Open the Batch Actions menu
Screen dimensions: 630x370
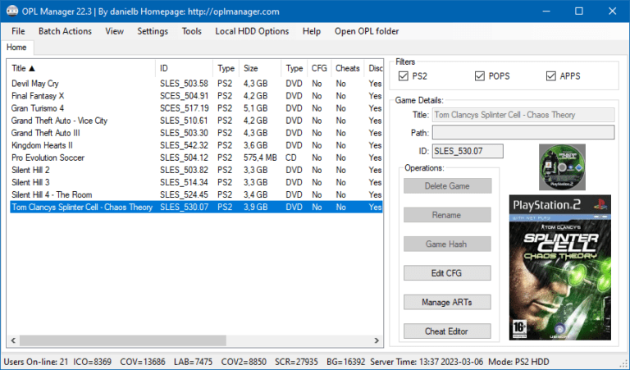click(x=65, y=31)
